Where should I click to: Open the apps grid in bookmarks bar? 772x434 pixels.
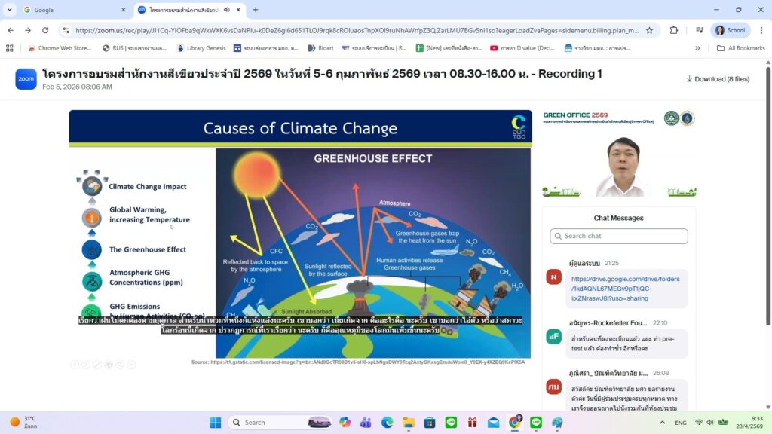tap(10, 48)
